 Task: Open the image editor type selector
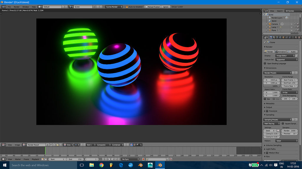coord(4,145)
